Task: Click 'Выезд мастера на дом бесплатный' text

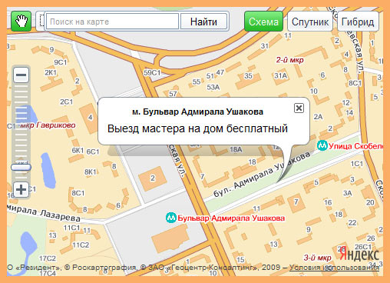Action: (197, 128)
